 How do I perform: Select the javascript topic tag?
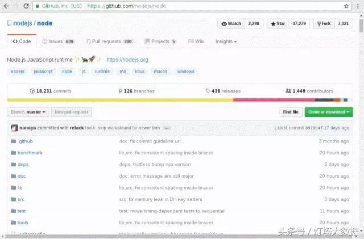click(x=43, y=72)
